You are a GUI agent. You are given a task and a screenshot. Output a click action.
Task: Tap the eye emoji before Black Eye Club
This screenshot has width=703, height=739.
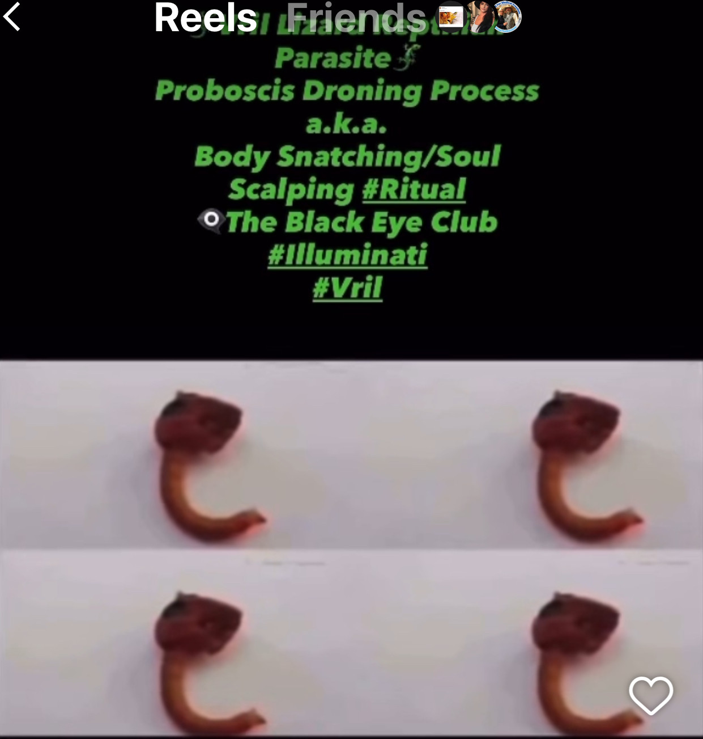pos(211,220)
